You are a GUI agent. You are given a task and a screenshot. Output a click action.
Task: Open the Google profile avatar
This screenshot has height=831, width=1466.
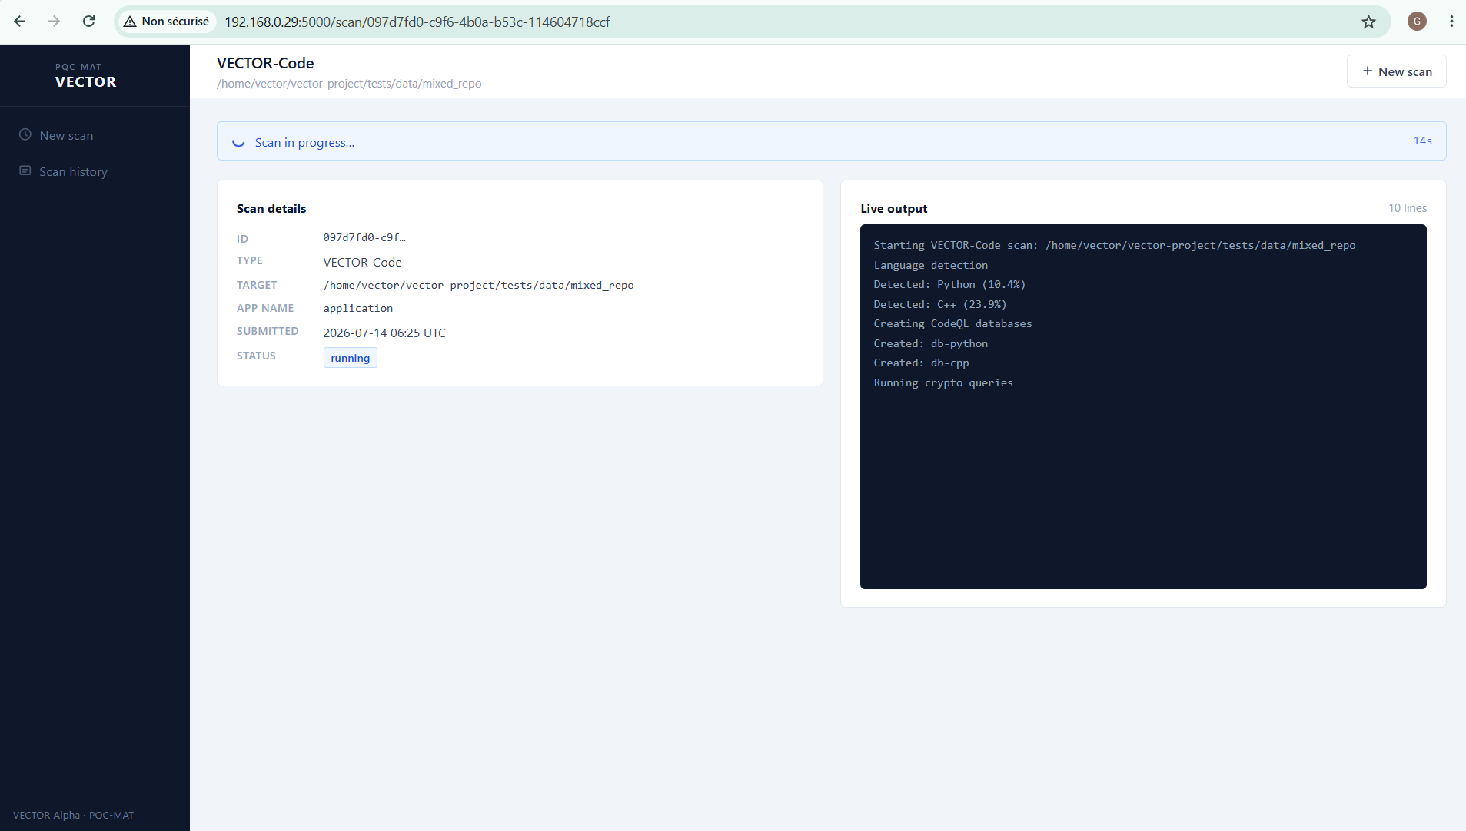(x=1417, y=22)
